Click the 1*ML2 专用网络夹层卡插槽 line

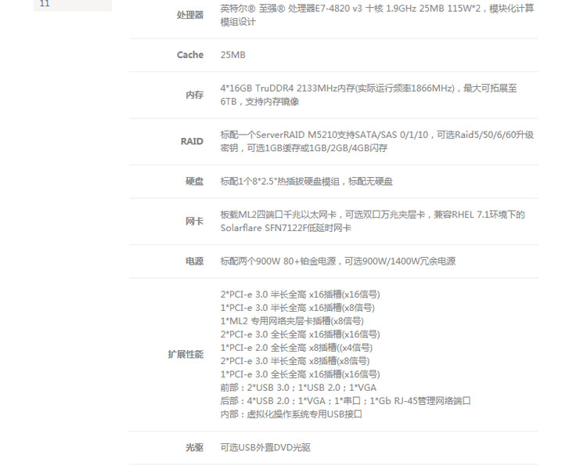(291, 321)
